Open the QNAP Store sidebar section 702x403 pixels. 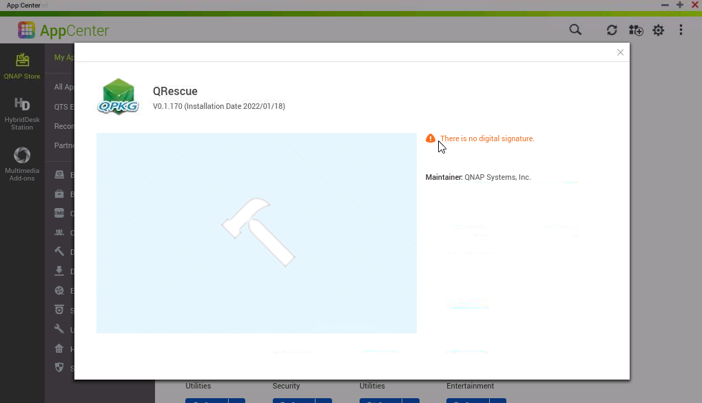coord(22,65)
